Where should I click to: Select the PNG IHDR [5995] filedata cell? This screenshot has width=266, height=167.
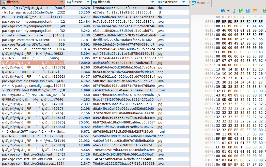click(33, 58)
